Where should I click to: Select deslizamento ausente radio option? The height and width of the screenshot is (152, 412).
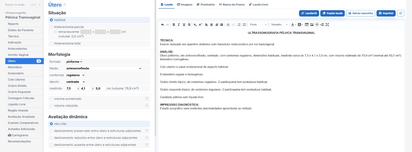(51, 145)
